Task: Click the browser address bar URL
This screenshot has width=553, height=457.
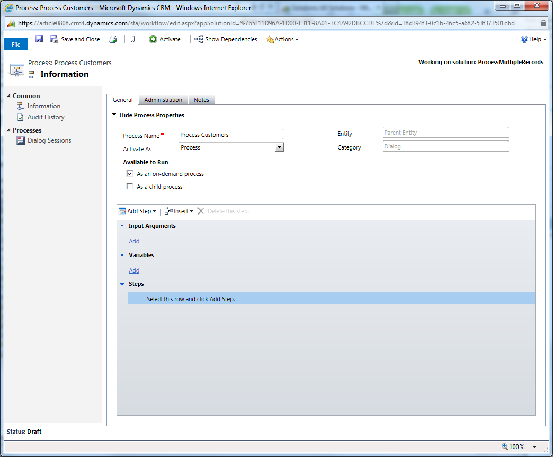Action: 266,23
